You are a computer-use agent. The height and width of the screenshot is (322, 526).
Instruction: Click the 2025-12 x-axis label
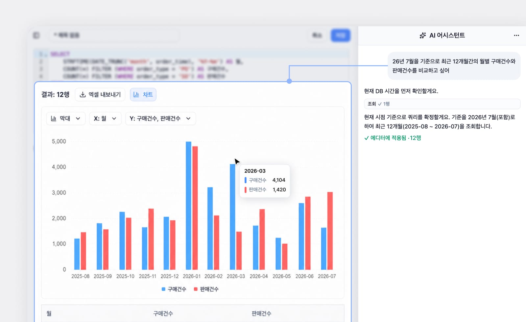pos(170,276)
